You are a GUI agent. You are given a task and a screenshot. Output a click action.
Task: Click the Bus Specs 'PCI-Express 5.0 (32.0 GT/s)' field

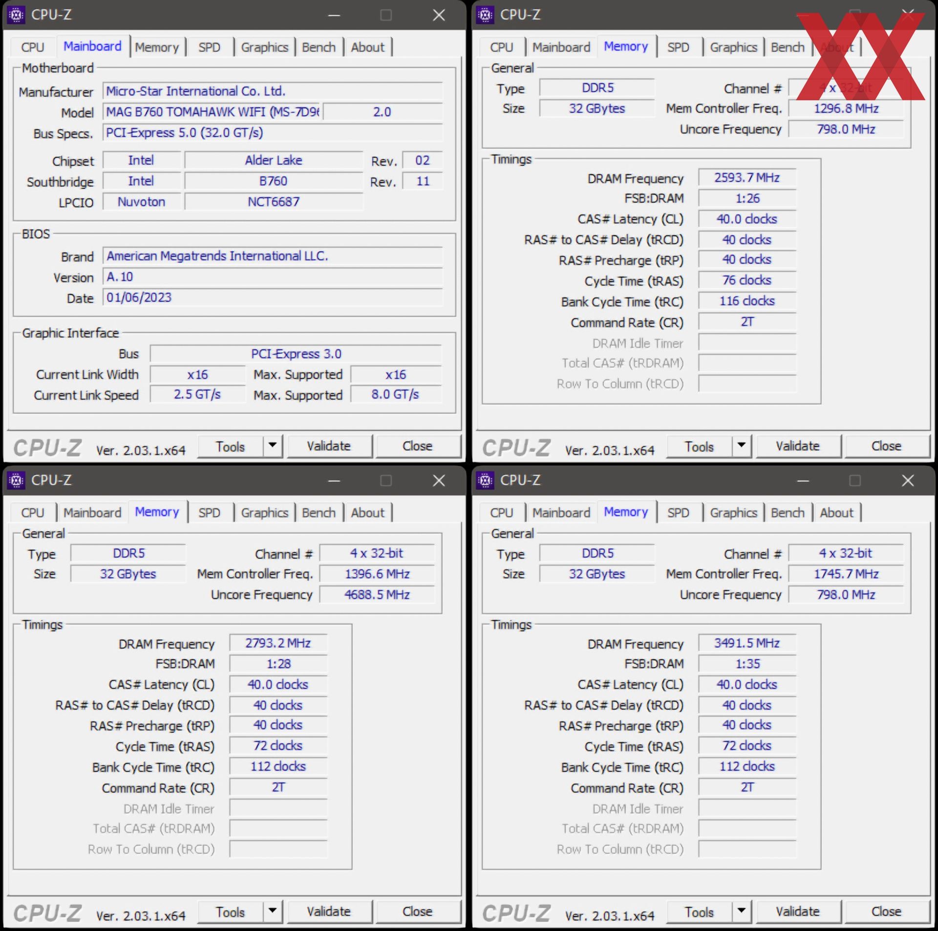[x=273, y=133]
